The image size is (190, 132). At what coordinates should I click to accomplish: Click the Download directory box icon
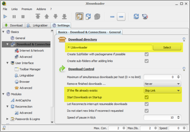(62, 40)
